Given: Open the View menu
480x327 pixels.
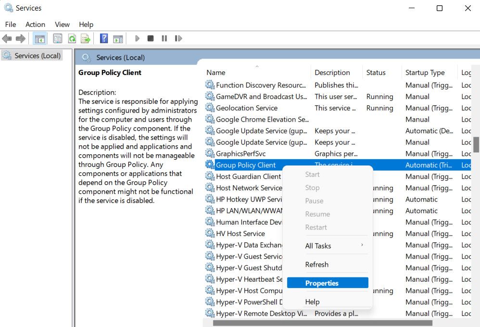Looking at the screenshot, I should tap(62, 24).
